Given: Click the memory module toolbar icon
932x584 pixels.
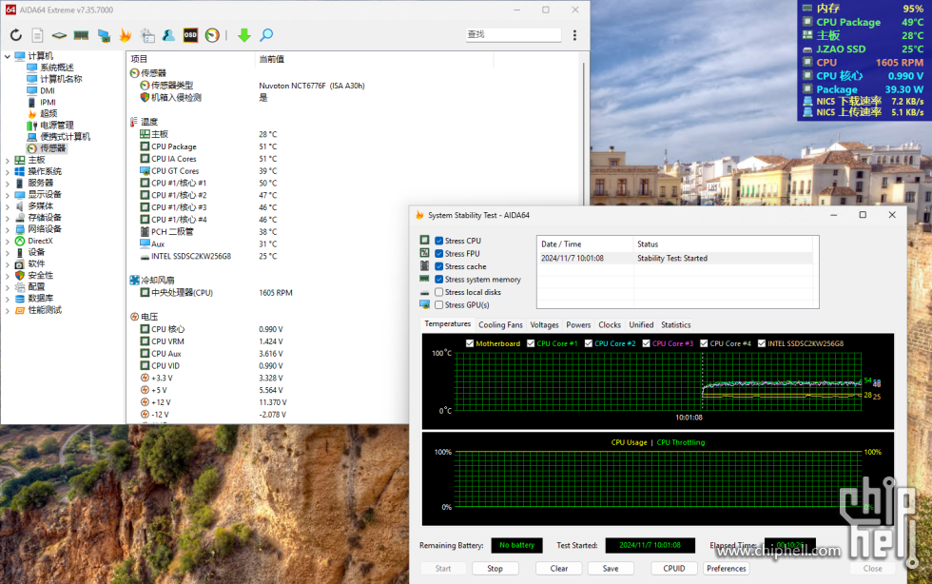Looking at the screenshot, I should coord(82,35).
